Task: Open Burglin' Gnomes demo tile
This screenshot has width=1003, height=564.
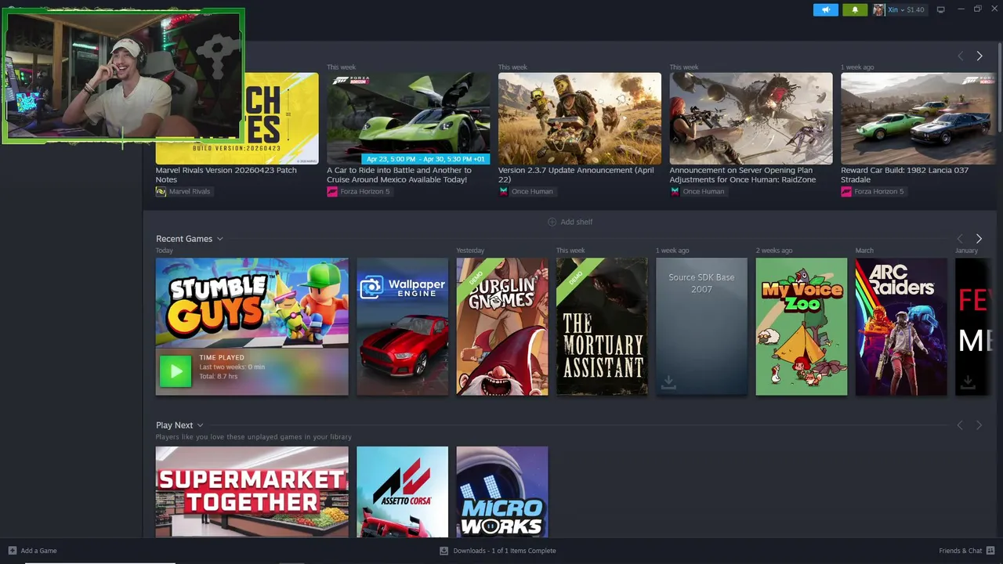Action: pos(502,327)
